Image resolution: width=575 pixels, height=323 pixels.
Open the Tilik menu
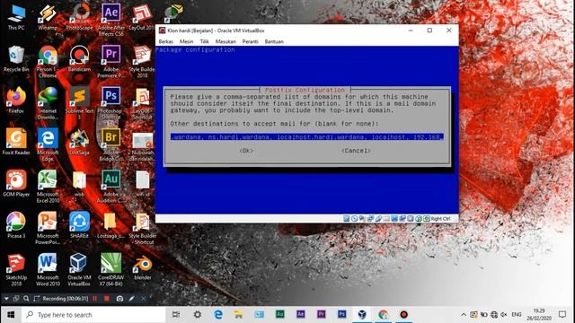pyautogui.click(x=204, y=41)
